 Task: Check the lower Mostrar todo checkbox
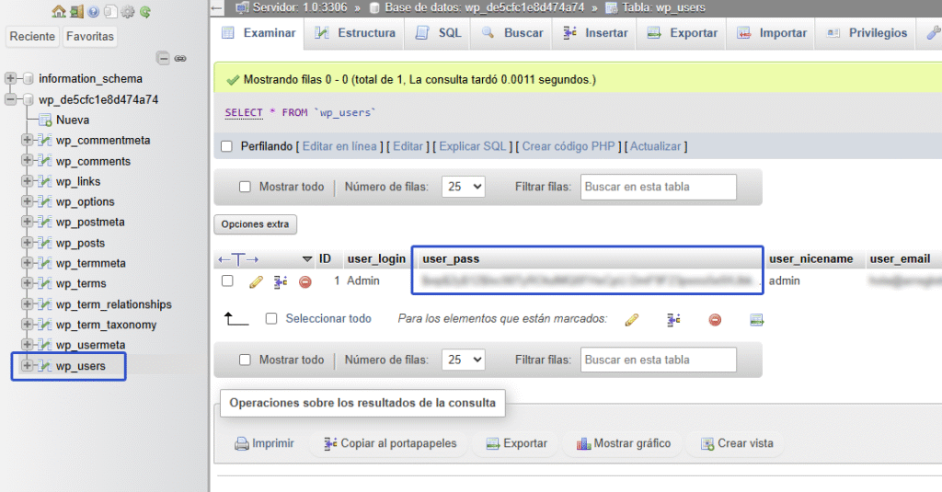pos(245,360)
